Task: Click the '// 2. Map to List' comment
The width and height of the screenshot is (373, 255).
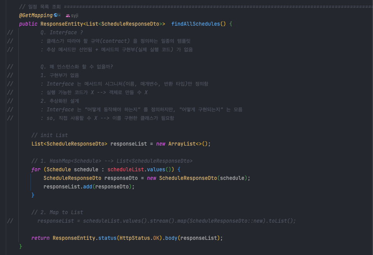Action: (x=57, y=212)
